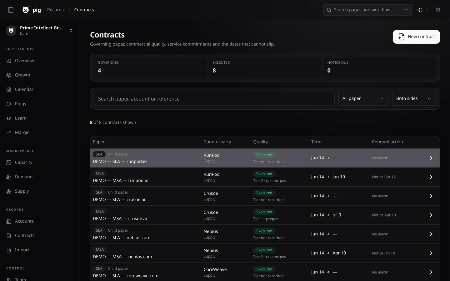
Task: Open row arrow for SLA nebius.com
Action: 431,234
